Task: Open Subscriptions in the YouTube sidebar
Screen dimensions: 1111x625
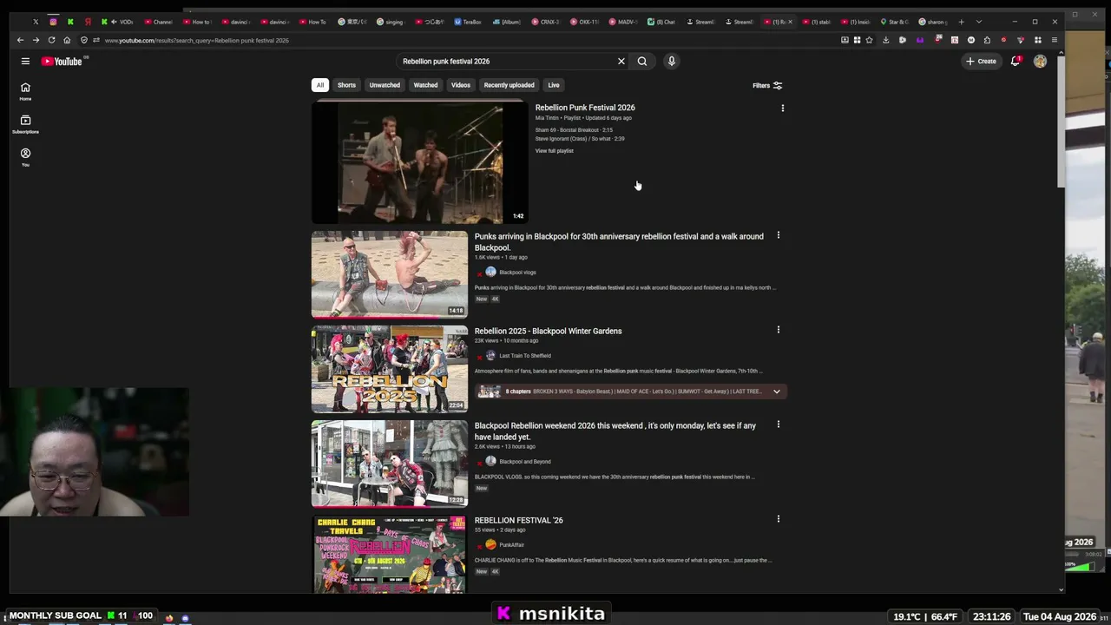Action: (25, 124)
